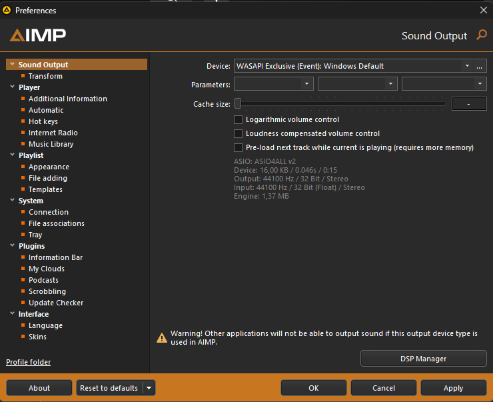Screen dimensions: 493x402
Task: Enable Pre-load next track option
Action: pos(238,147)
